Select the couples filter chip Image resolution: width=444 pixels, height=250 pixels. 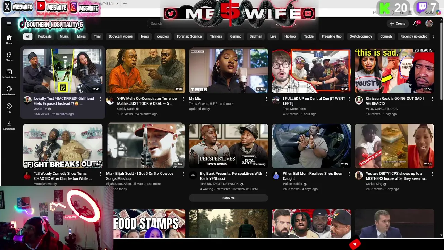(x=163, y=36)
